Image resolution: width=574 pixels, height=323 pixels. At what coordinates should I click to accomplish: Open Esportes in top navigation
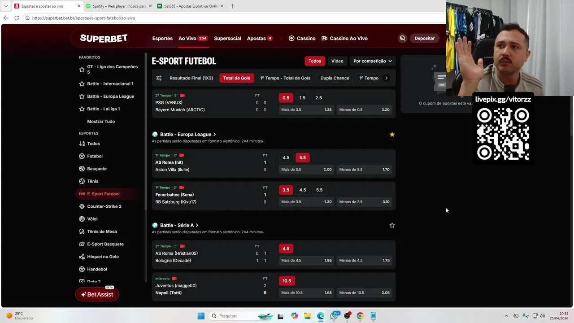(x=162, y=38)
